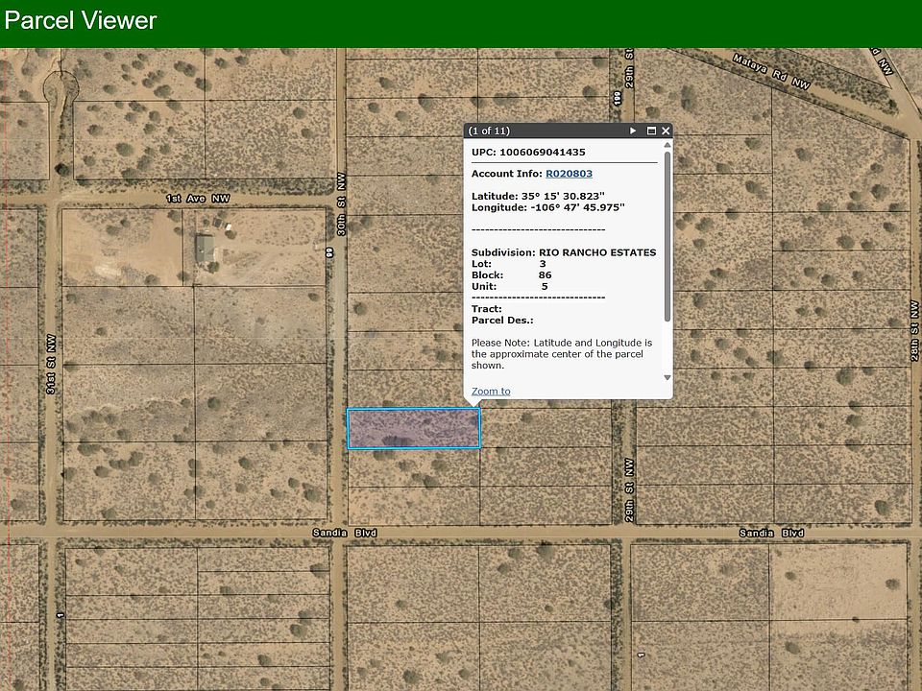Show the next parcel result arrow
The image size is (922, 691).
(633, 131)
